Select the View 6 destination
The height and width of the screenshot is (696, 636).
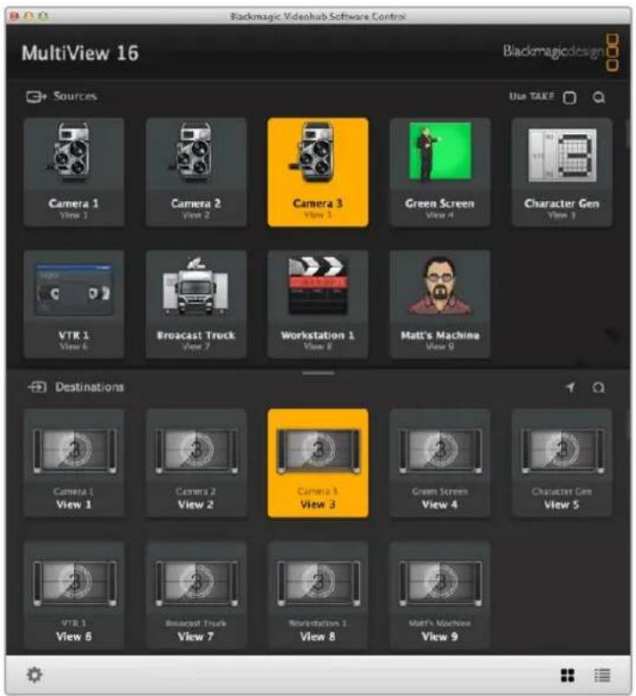[73, 595]
